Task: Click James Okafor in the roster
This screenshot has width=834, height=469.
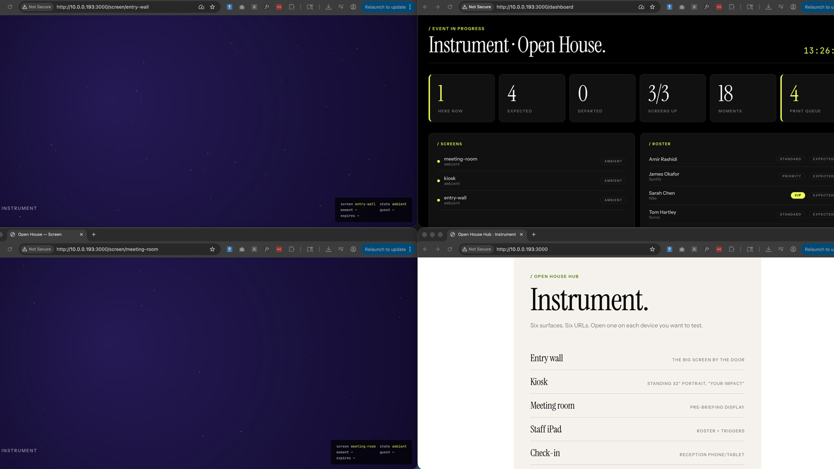Action: (x=664, y=174)
